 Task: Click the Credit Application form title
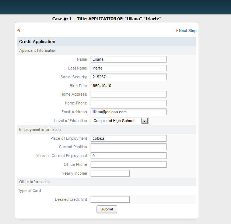tap(37, 42)
